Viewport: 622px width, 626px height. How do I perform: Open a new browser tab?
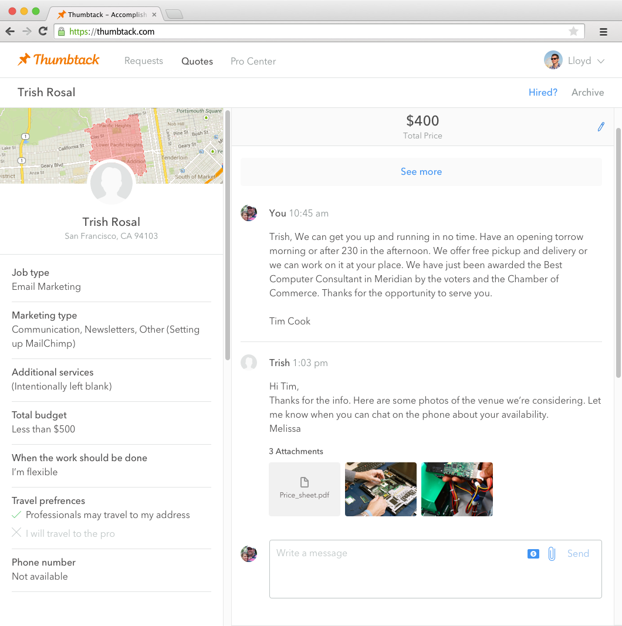pyautogui.click(x=174, y=14)
